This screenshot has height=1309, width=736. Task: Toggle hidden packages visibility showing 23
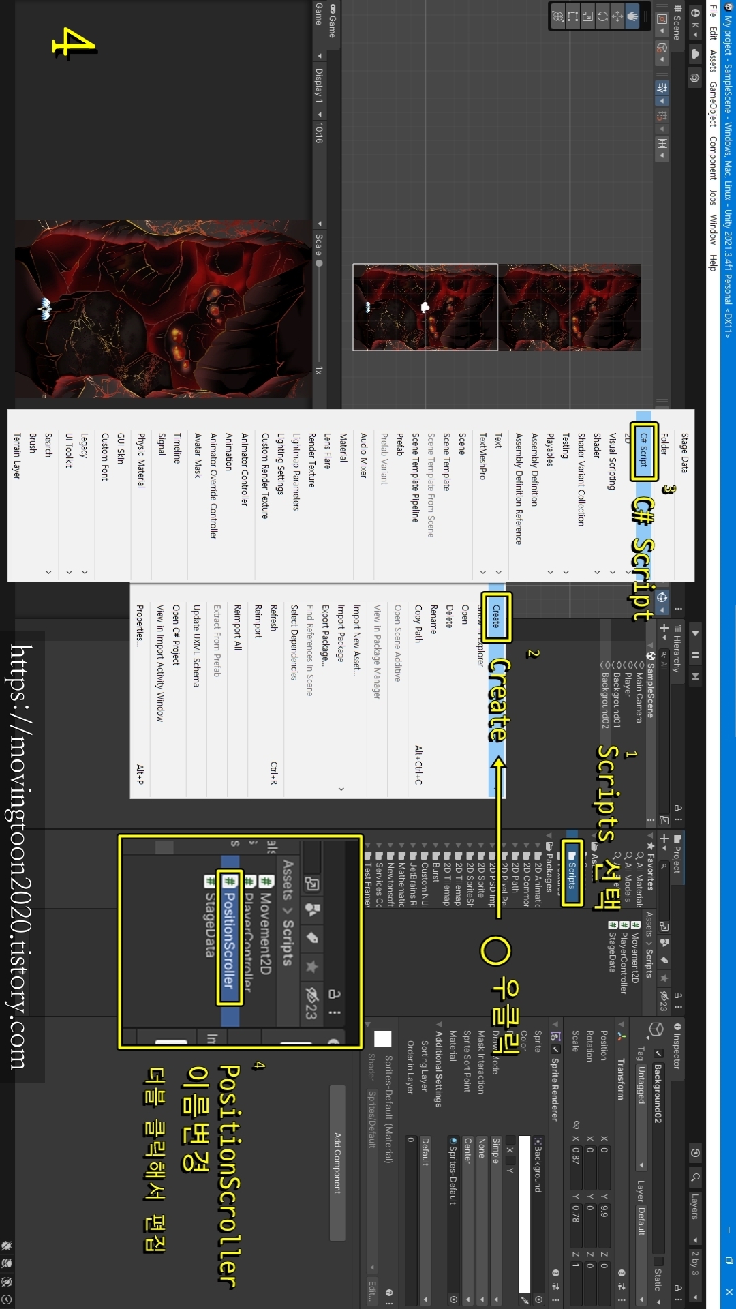tap(663, 1001)
